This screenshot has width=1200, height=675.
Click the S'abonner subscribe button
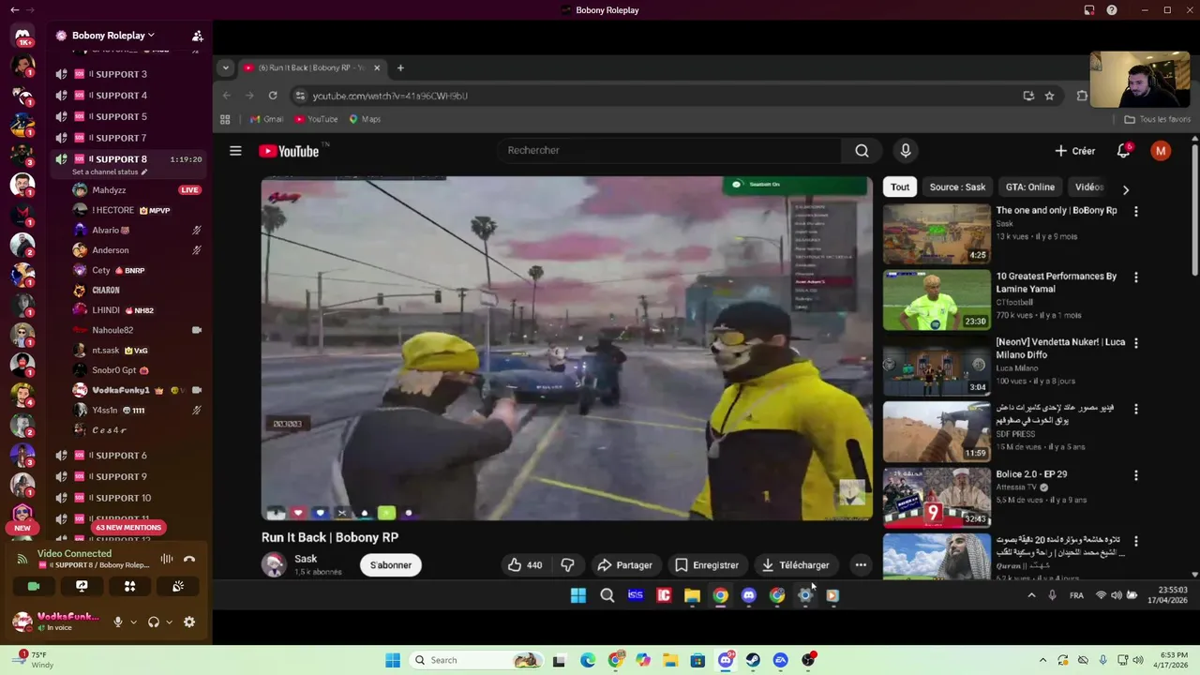tap(391, 565)
